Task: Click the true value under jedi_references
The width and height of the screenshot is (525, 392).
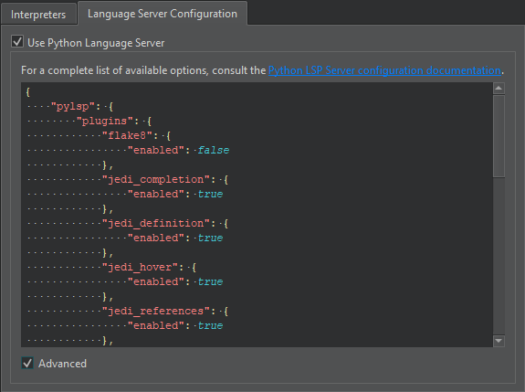Action: [x=210, y=325]
